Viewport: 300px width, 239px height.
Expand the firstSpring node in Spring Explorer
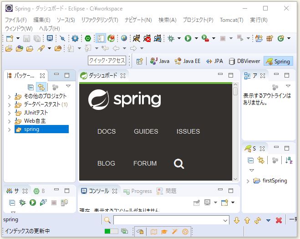coord(248,181)
